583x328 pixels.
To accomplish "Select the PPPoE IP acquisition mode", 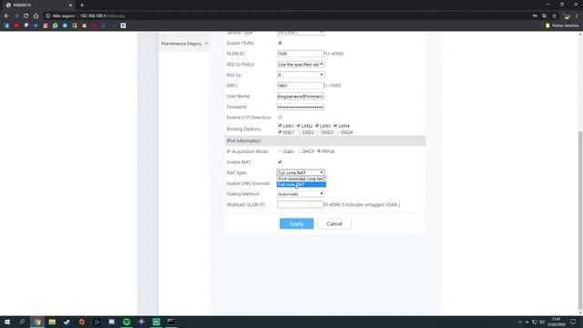I will 319,151.
